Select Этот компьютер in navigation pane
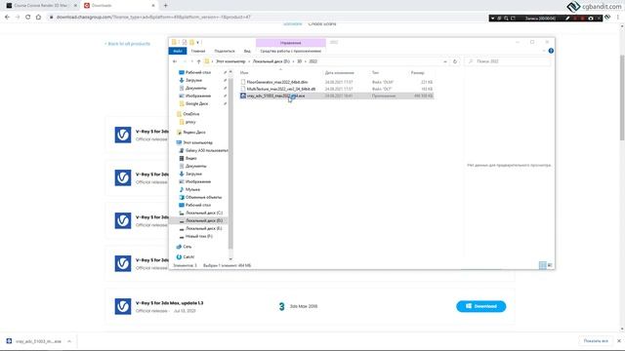625x351 pixels. click(197, 142)
